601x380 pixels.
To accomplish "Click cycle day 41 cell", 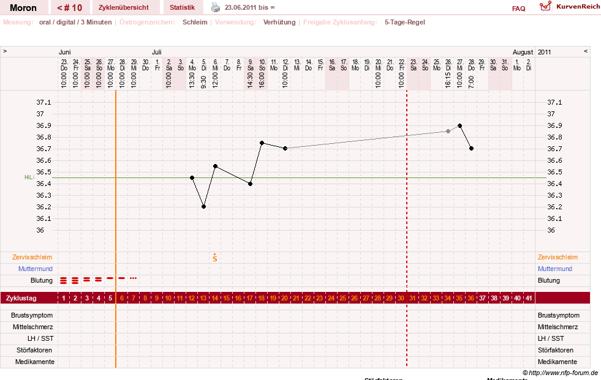I will click(529, 298).
